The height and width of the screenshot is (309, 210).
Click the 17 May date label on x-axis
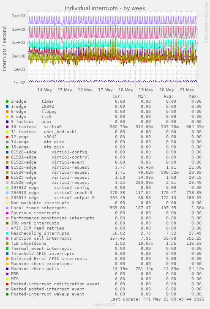click(105, 90)
